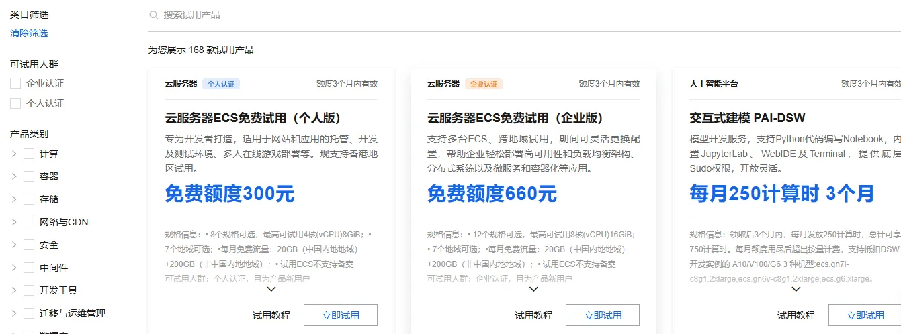Image resolution: width=901 pixels, height=334 pixels.
Task: Tick the 容器 category checkbox
Action: point(29,176)
